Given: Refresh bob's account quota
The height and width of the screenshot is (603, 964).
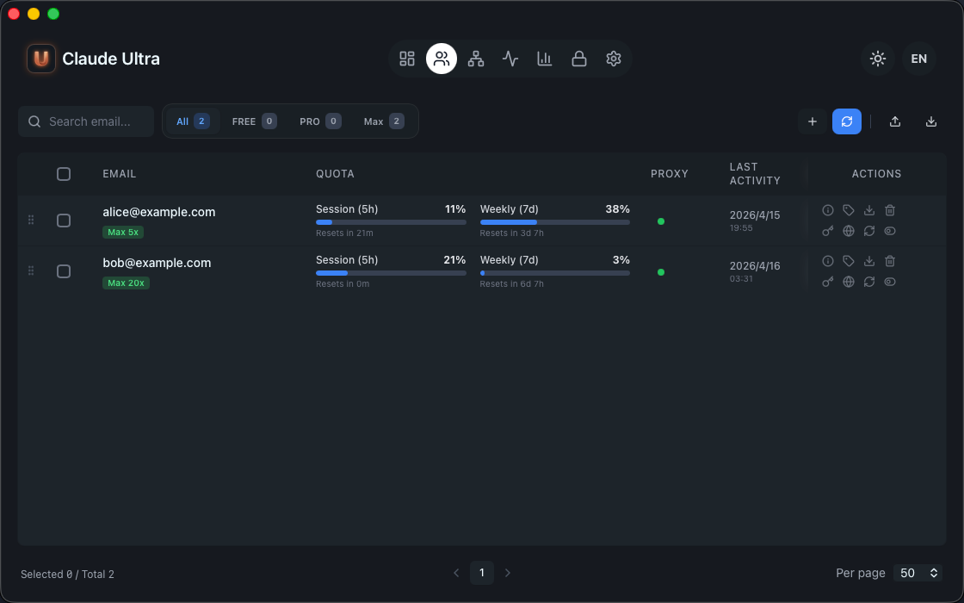Looking at the screenshot, I should click(x=868, y=282).
